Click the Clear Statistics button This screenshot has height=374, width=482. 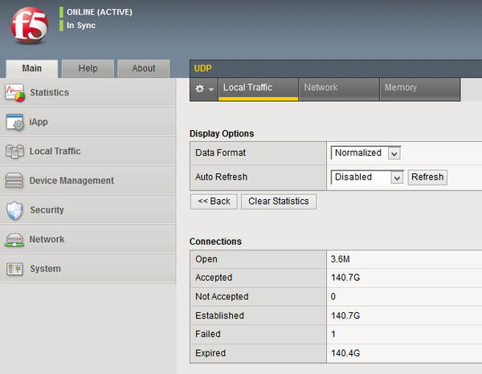coord(279,201)
